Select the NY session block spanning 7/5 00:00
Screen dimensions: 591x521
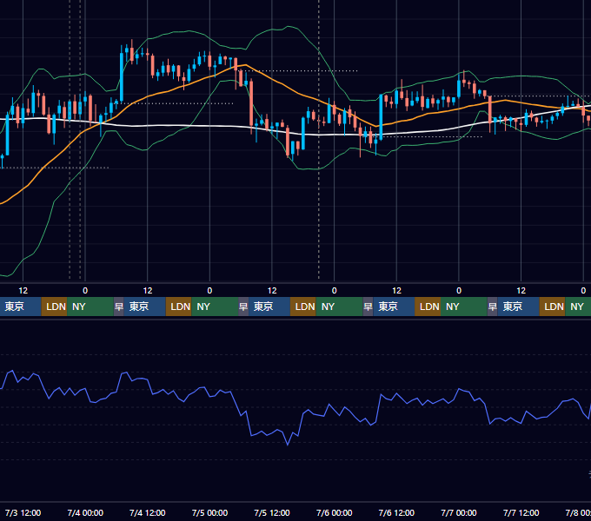click(x=215, y=307)
